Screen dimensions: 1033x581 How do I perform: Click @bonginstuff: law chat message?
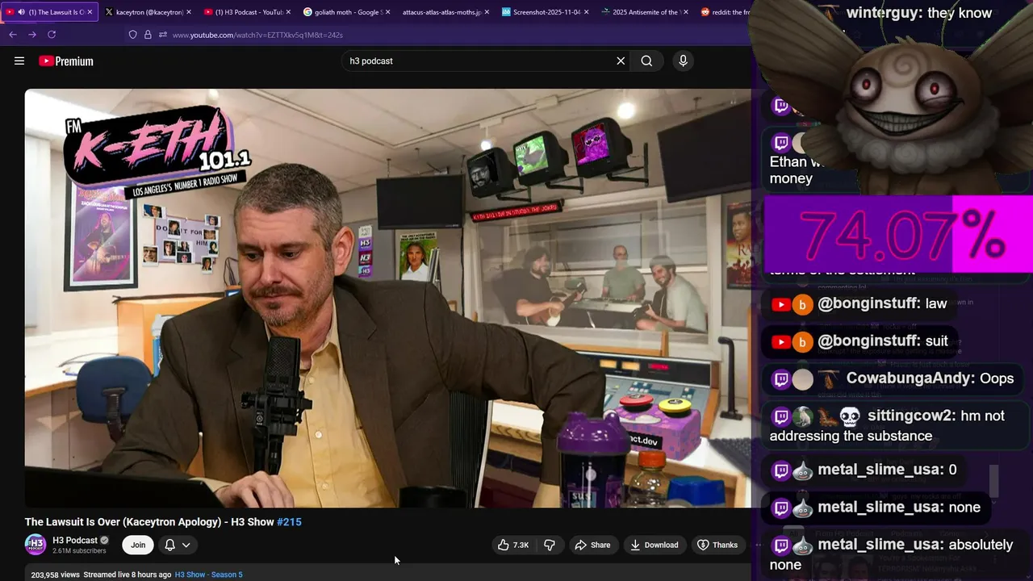coord(859,303)
